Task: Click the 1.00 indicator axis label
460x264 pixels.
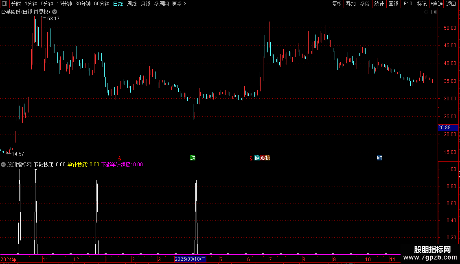Action: tap(451, 169)
